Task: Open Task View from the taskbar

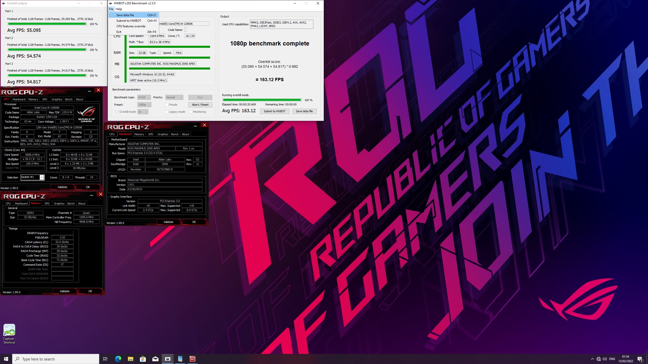Action: click(x=105, y=359)
